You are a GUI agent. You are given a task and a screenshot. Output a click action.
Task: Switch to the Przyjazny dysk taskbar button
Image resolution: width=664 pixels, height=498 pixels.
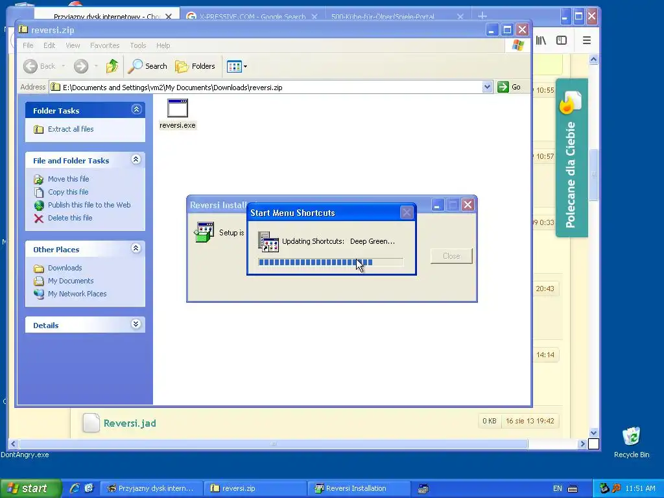pos(151,489)
